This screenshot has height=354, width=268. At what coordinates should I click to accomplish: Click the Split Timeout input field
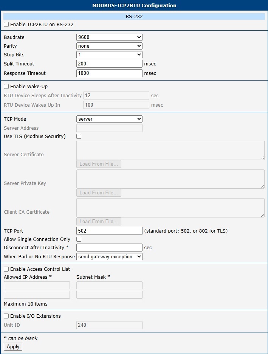tap(109, 64)
